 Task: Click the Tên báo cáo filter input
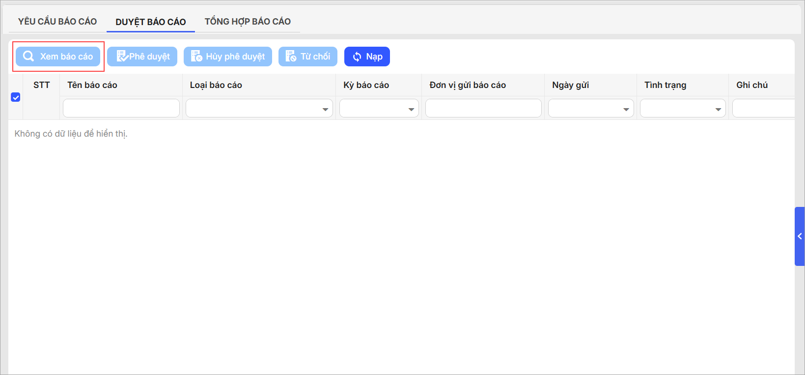tap(121, 108)
